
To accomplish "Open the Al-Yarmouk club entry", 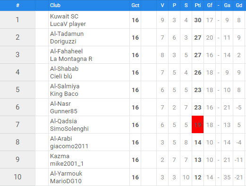I will point(66,174).
